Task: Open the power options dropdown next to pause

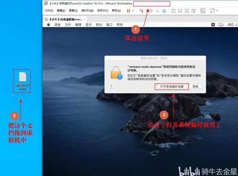Action: pos(133,11)
